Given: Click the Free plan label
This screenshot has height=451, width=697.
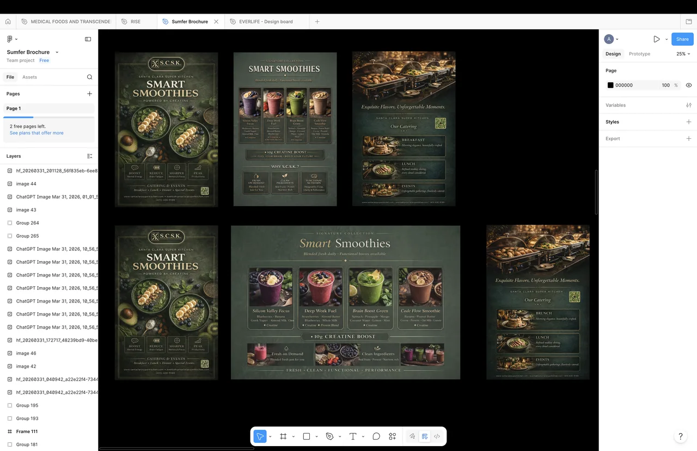Looking at the screenshot, I should (44, 60).
